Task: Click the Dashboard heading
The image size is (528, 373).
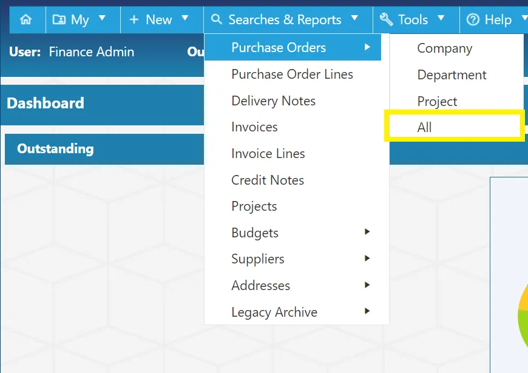Action: coord(46,103)
